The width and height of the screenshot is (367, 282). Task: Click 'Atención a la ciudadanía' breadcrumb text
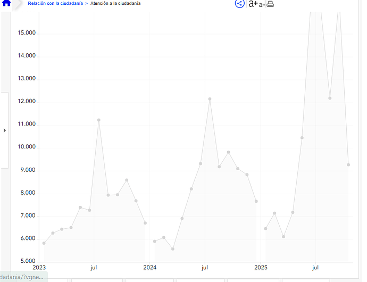coord(115,4)
